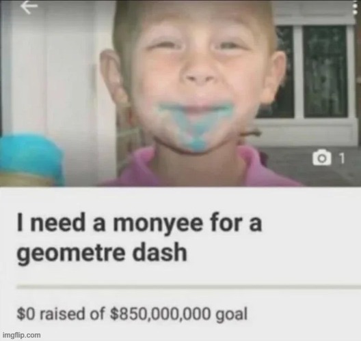Go back with the left arrow icon
361x341 pixels.
(x=29, y=7)
